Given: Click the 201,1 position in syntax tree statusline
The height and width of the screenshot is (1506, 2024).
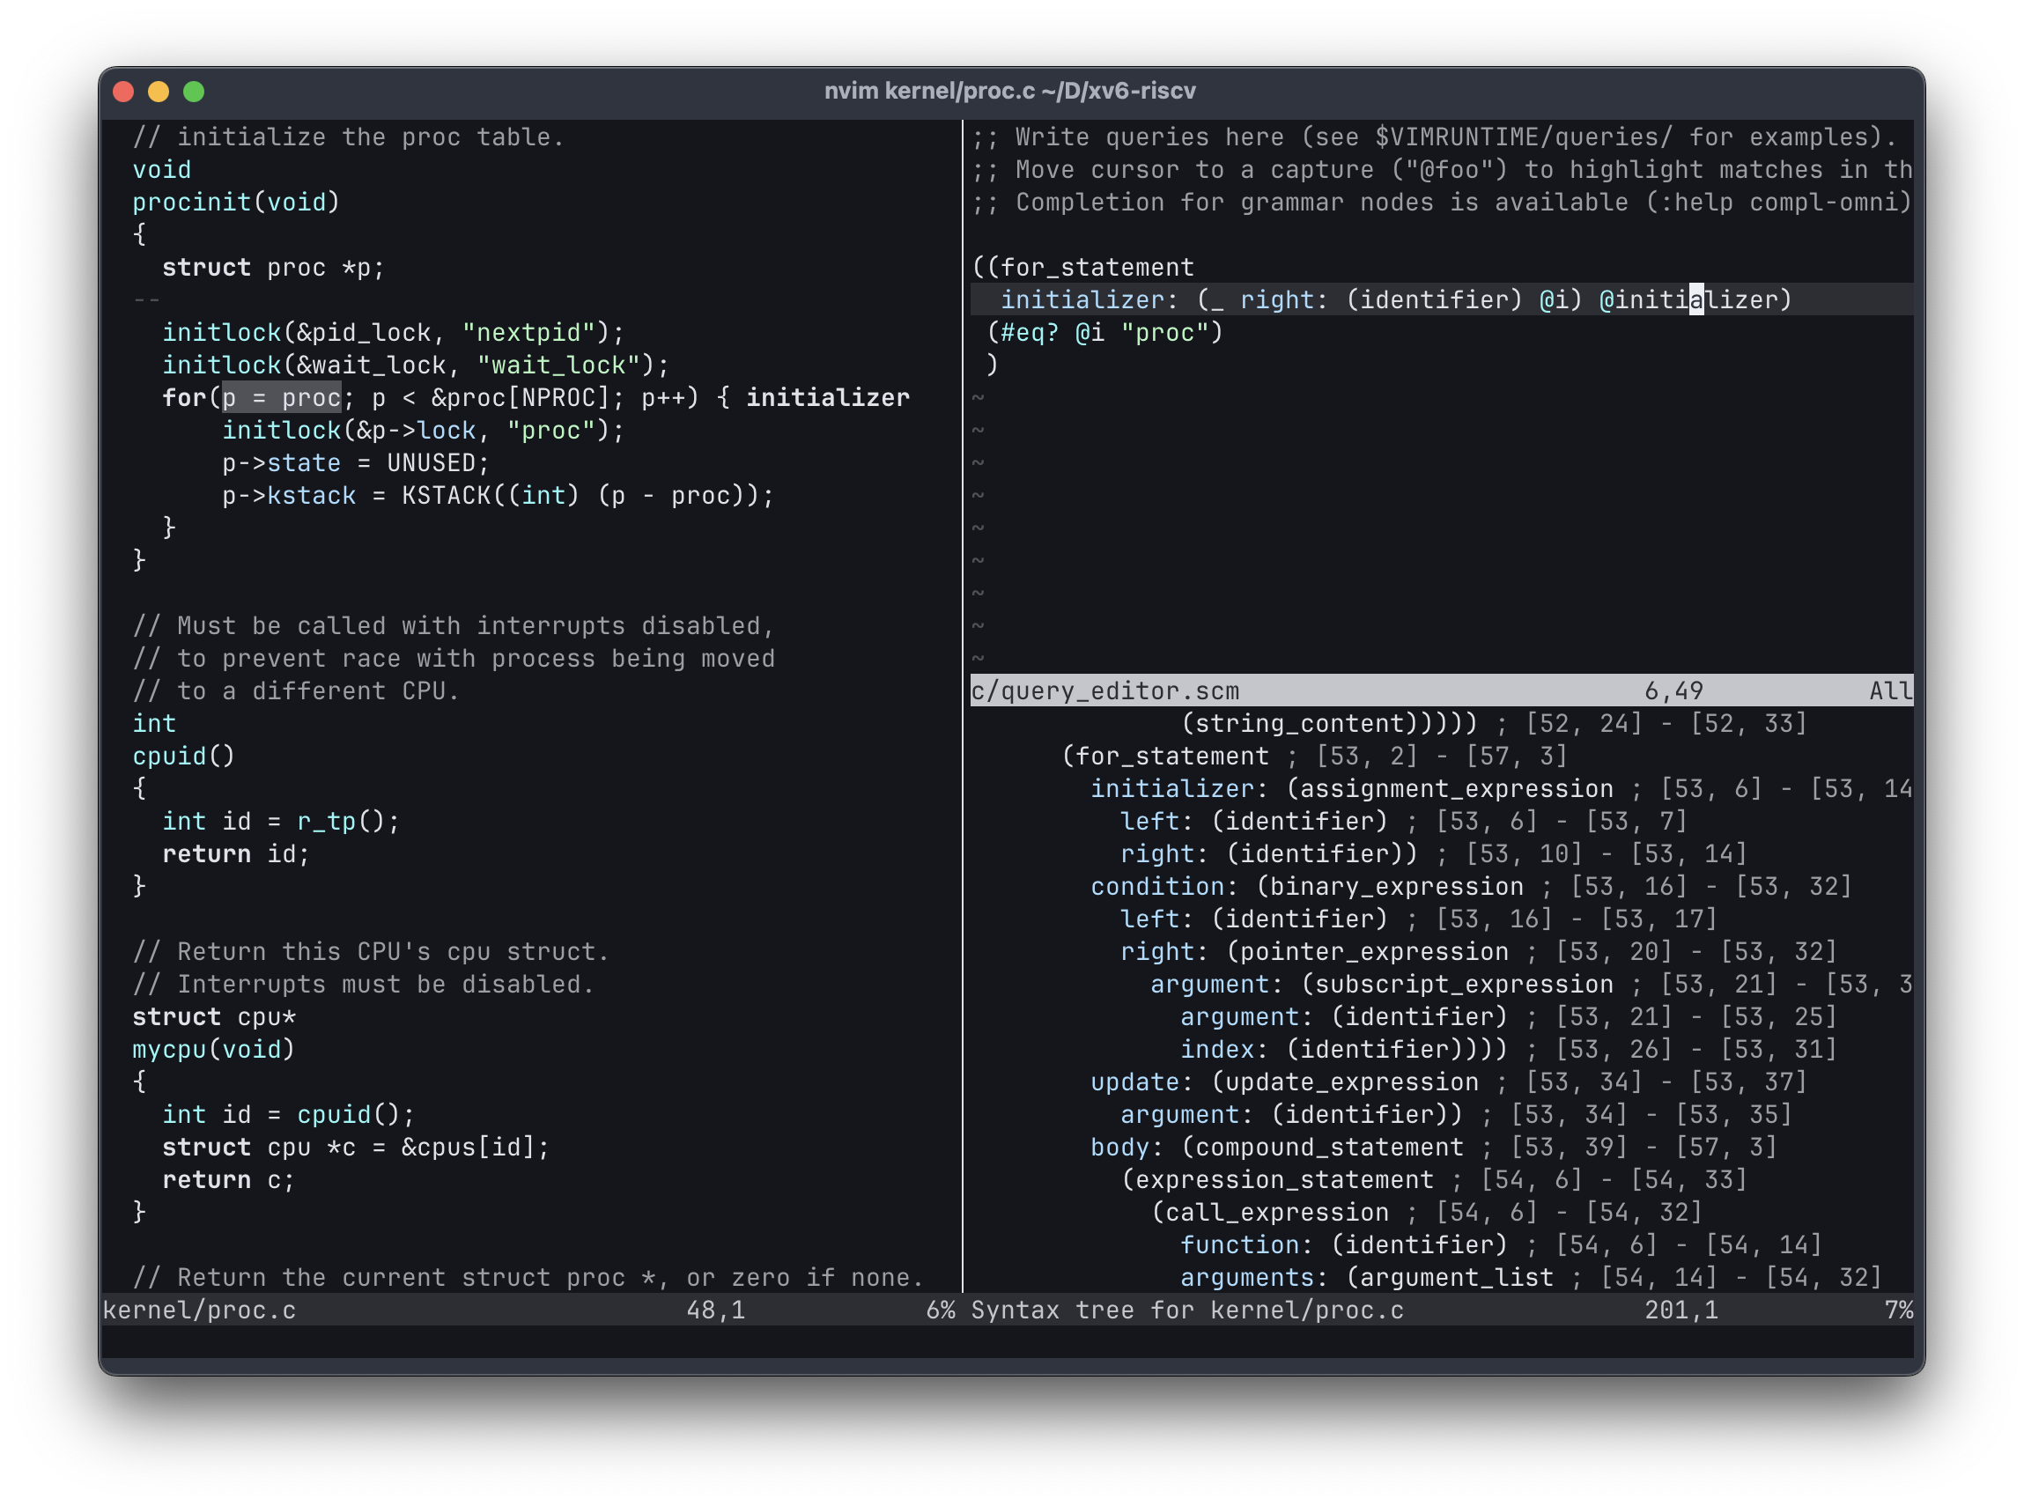Looking at the screenshot, I should [1681, 1310].
